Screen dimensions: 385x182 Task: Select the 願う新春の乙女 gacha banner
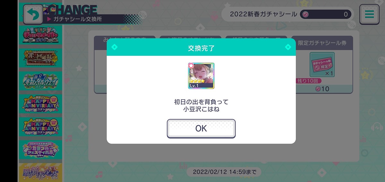click(40, 172)
